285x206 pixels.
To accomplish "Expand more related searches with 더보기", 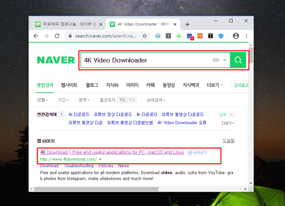I will (228, 123).
